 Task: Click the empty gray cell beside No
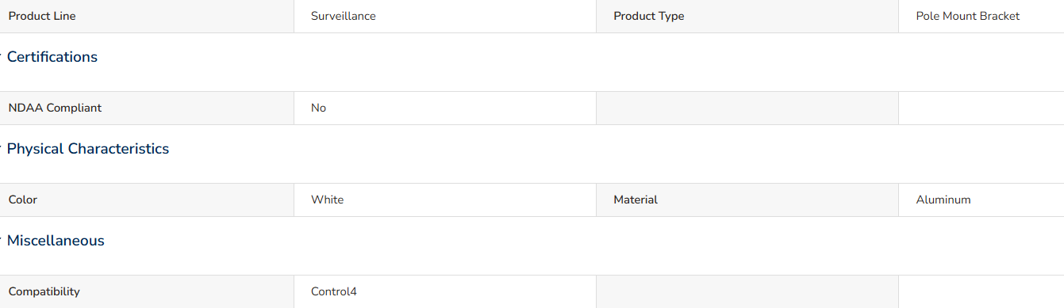click(x=747, y=108)
